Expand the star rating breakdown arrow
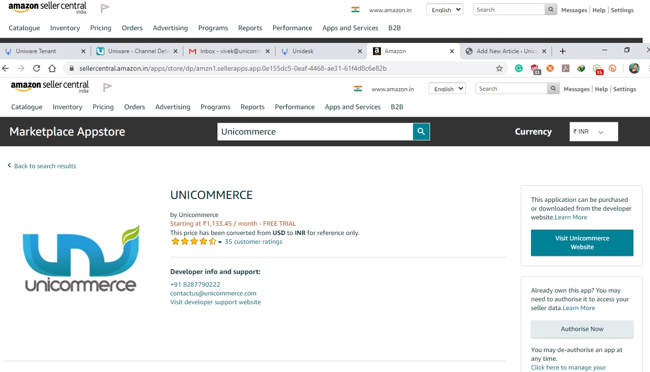The image size is (650, 372). click(220, 242)
